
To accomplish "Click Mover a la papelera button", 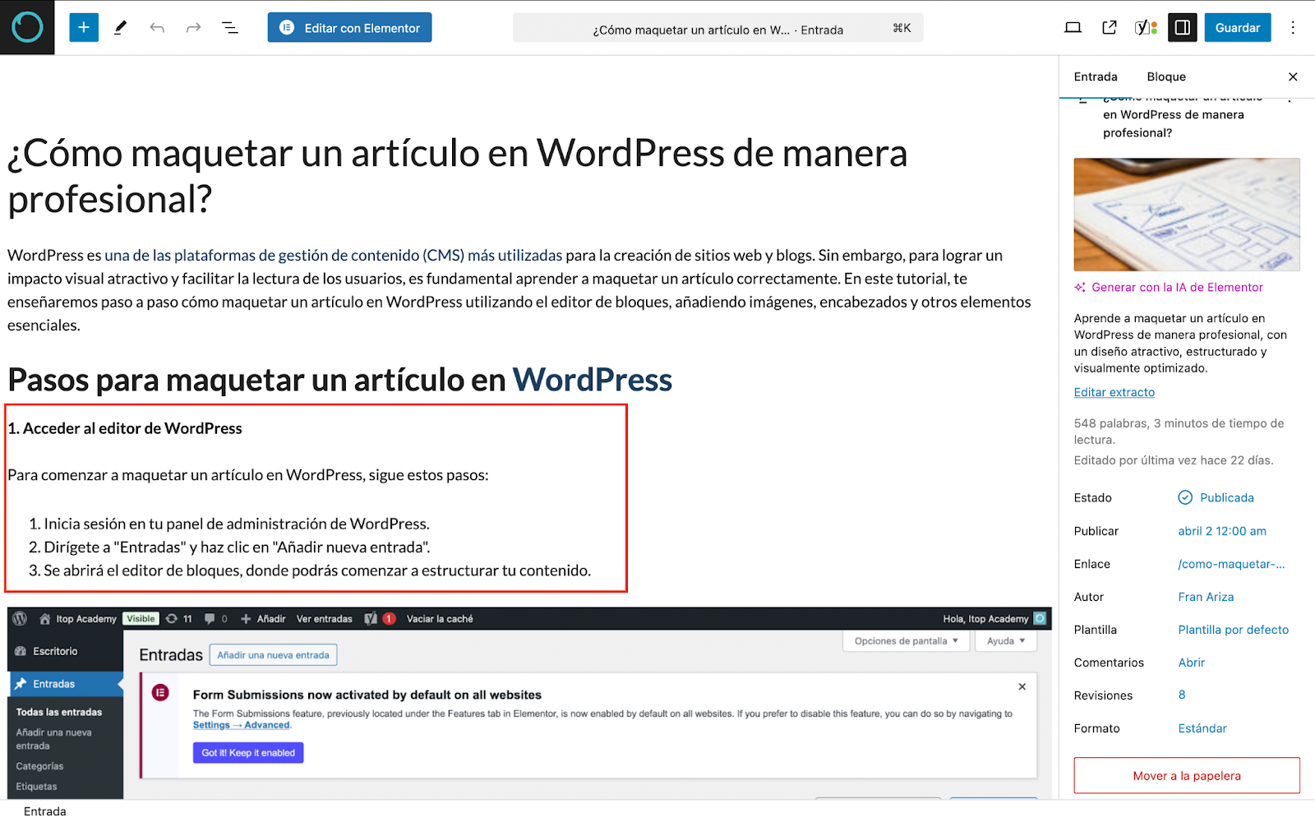I will (1187, 776).
